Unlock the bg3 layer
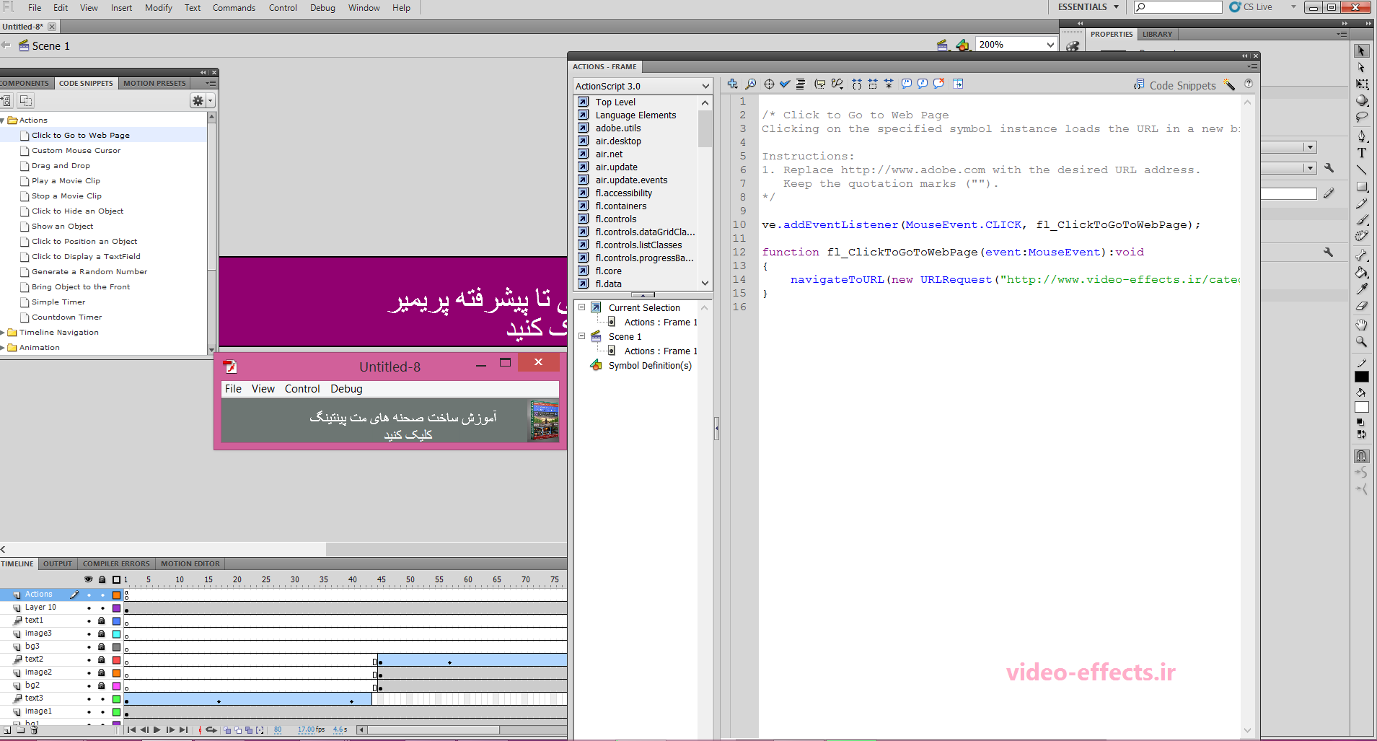The height and width of the screenshot is (741, 1377). coord(102,646)
